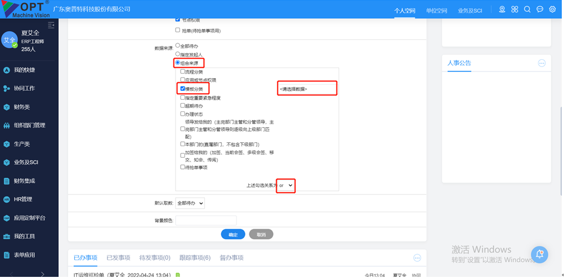This screenshot has height=278, width=564.
Task: Click the floating notification bell icon
Action: point(540,254)
